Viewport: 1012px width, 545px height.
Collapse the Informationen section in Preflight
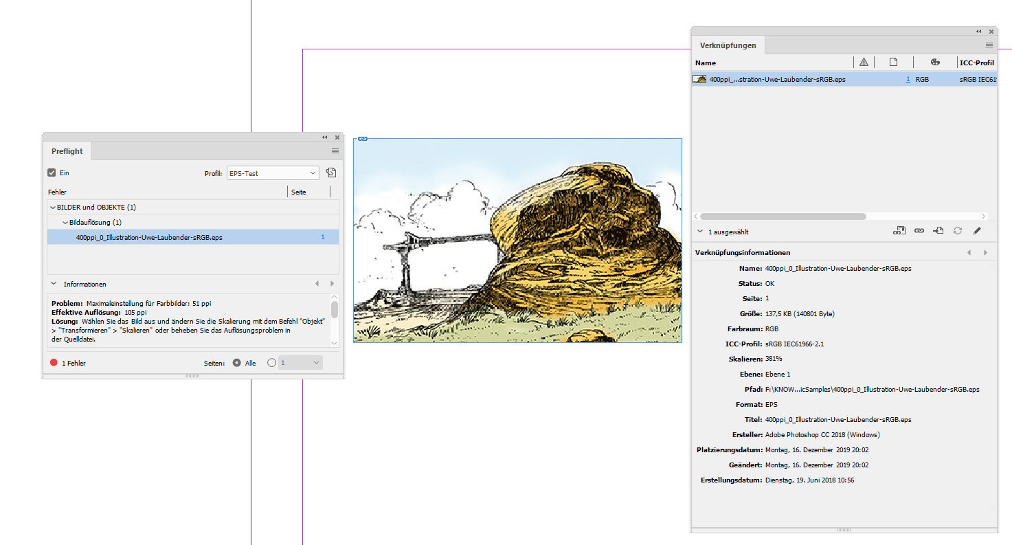54,284
